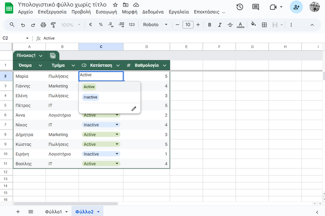Move spreadsheet to a folder icon

click(x=126, y=5)
